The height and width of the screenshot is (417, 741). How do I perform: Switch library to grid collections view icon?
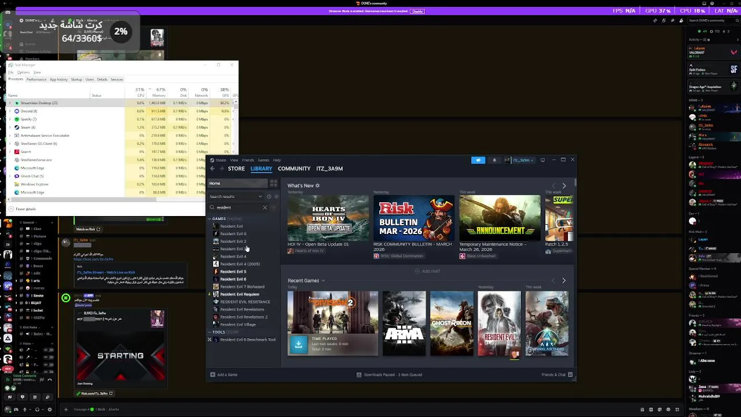pyautogui.click(x=273, y=183)
